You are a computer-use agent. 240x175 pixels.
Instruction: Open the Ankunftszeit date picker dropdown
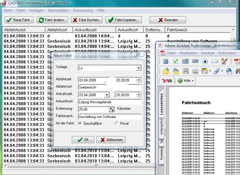(106, 95)
